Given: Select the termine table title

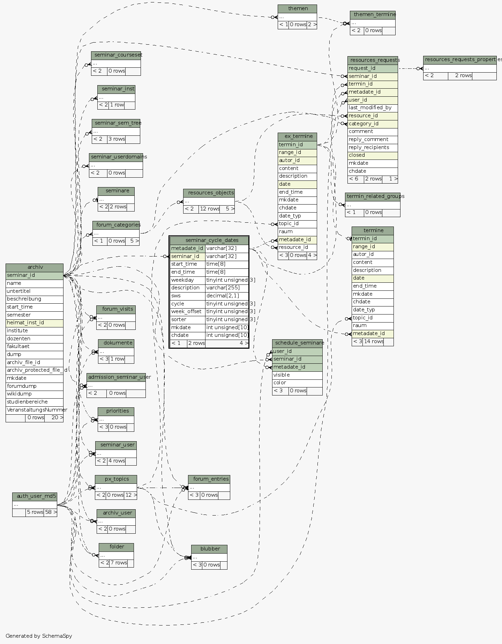Looking at the screenshot, I should (373, 231).
